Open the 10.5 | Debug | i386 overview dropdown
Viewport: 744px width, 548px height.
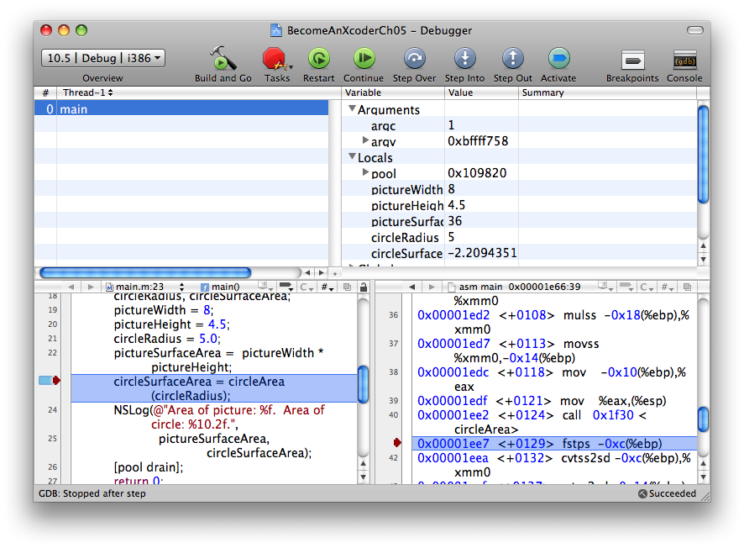click(x=102, y=58)
